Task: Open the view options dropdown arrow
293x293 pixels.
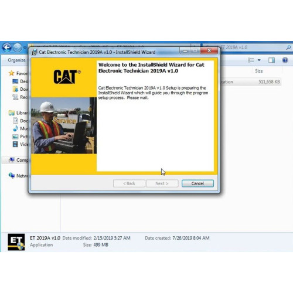Action: pyautogui.click(x=259, y=60)
